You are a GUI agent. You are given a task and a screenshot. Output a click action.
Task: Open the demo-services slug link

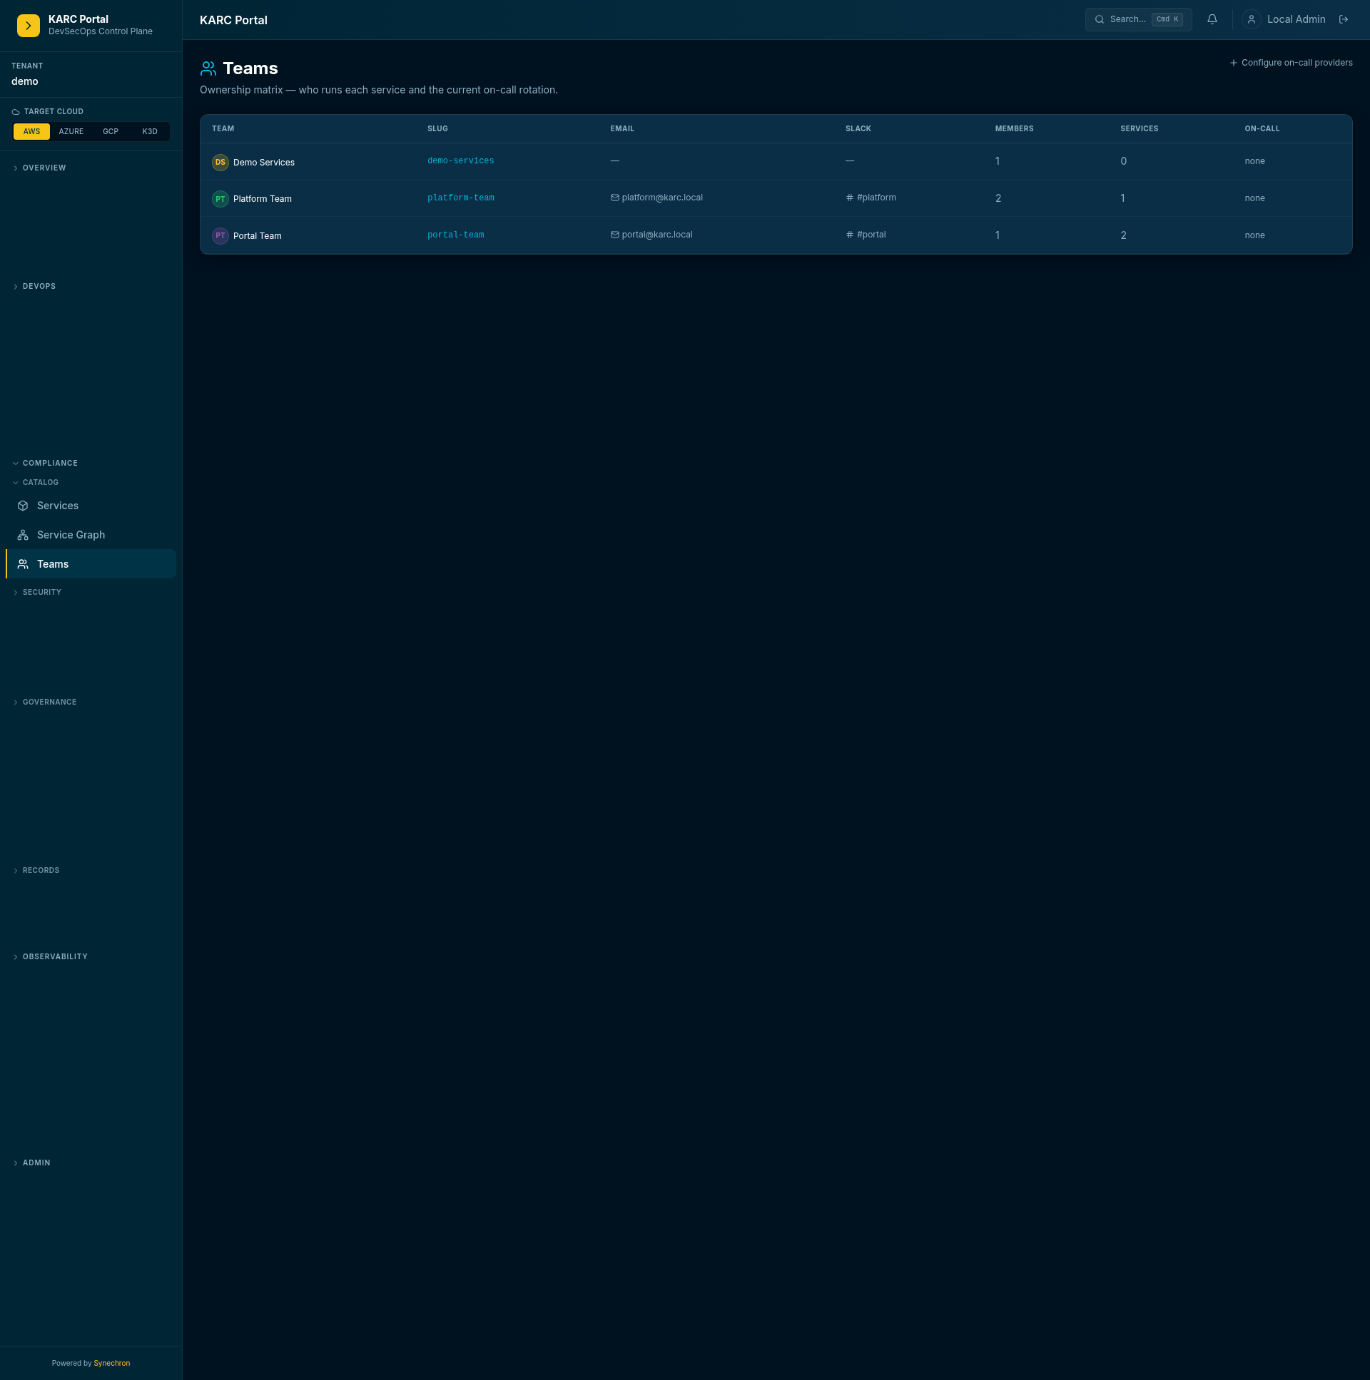(460, 160)
